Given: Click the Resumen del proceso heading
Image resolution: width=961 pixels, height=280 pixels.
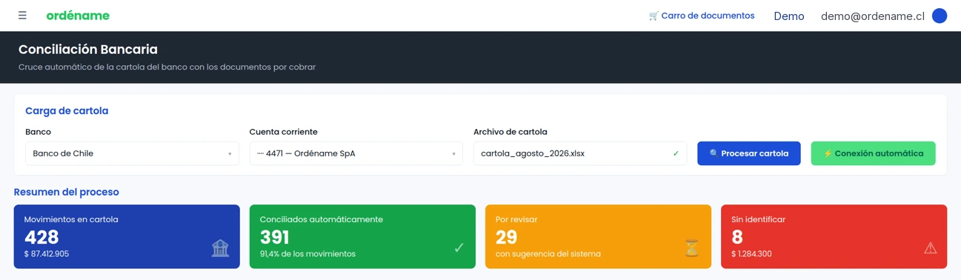Looking at the screenshot, I should pyautogui.click(x=67, y=192).
